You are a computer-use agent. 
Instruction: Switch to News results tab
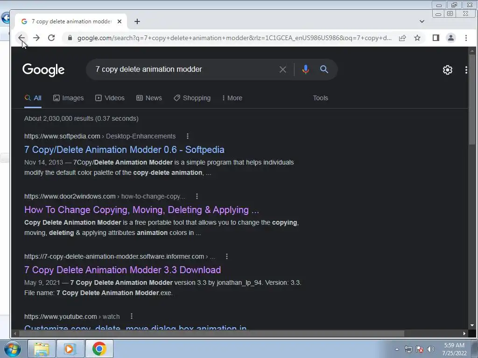point(149,98)
